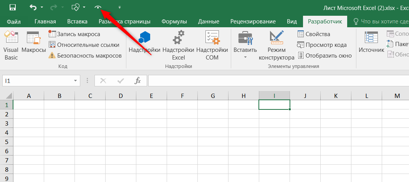Click the formula bar confirm checkmark
The width and height of the screenshot is (409, 182).
tap(121, 81)
